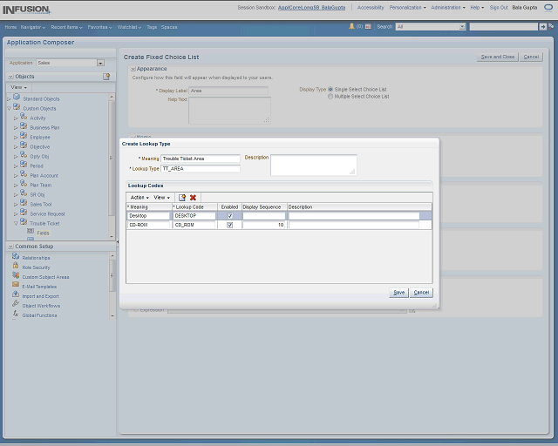Screen dimensions: 558x446
Task: Click the notifications bell icon
Action: (352, 27)
